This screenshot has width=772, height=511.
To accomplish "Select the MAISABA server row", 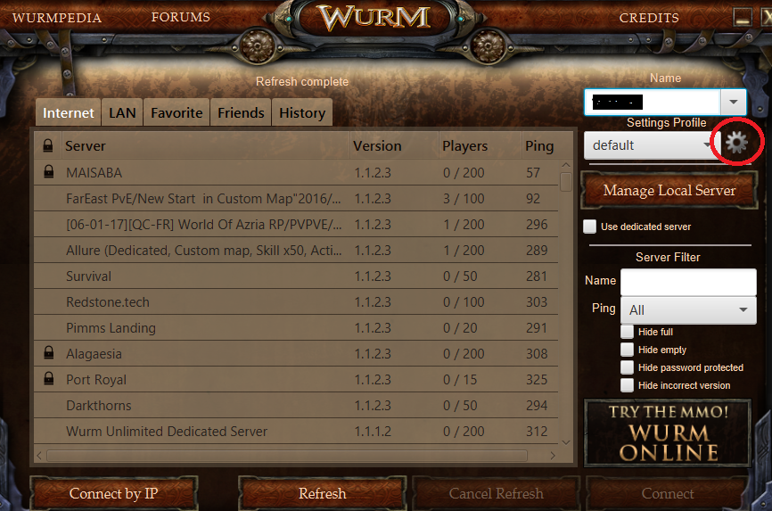I will coord(296,172).
